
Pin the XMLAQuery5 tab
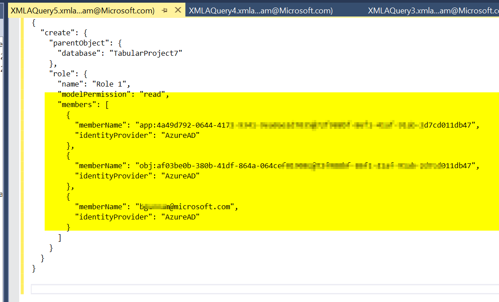(165, 10)
